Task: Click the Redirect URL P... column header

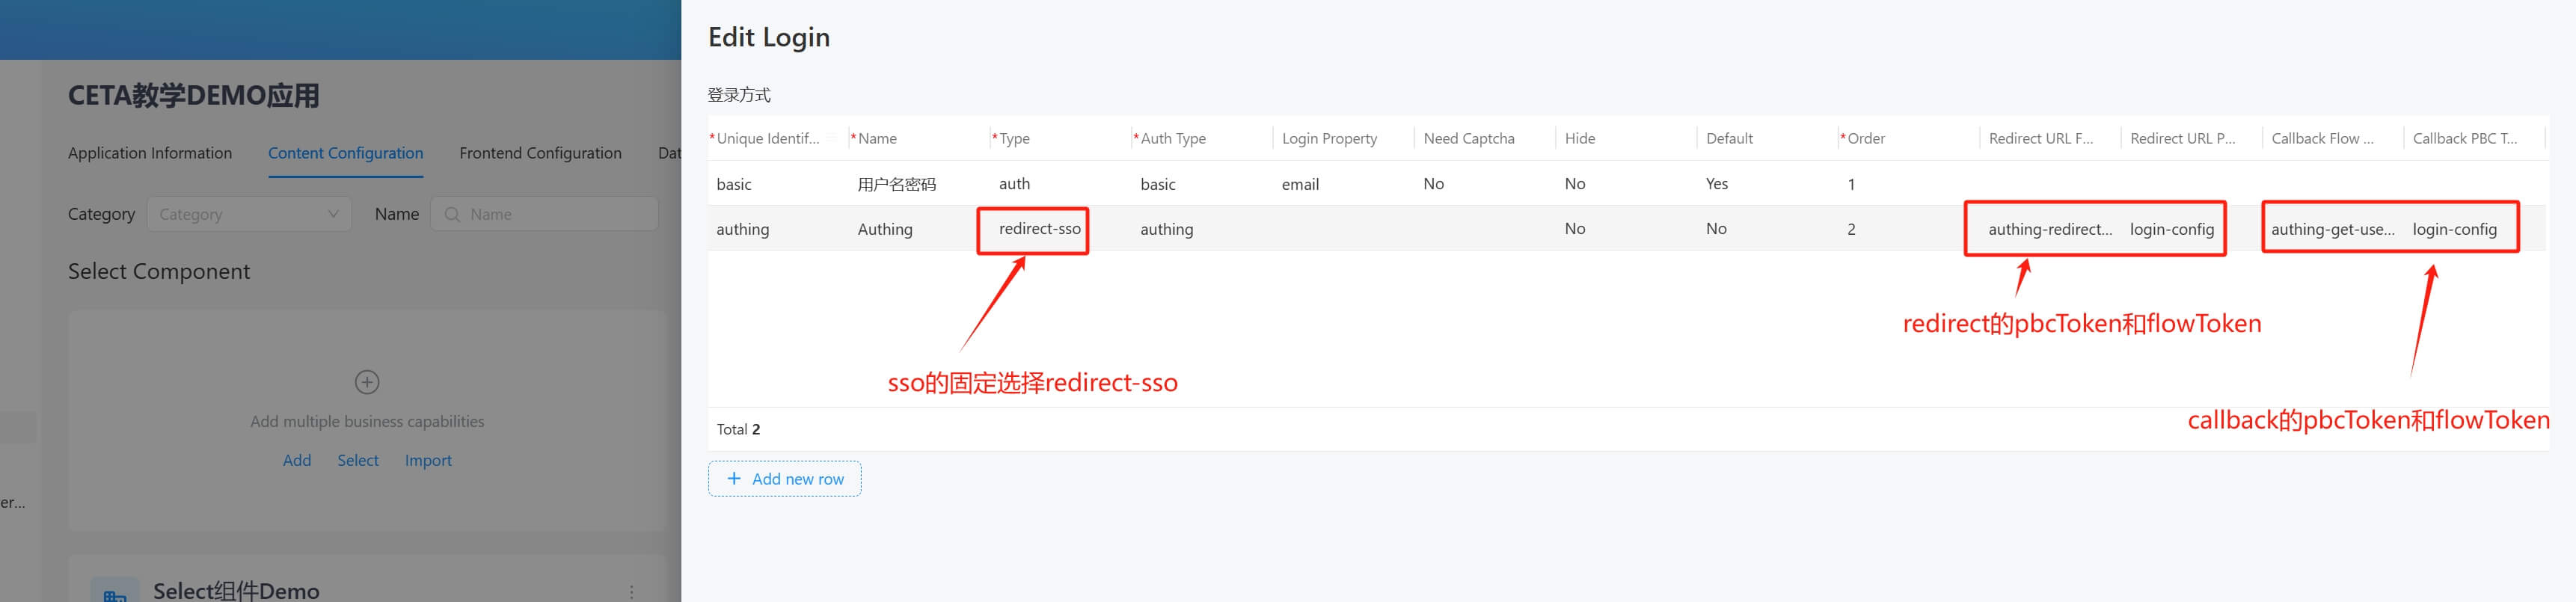Action: click(x=2182, y=138)
